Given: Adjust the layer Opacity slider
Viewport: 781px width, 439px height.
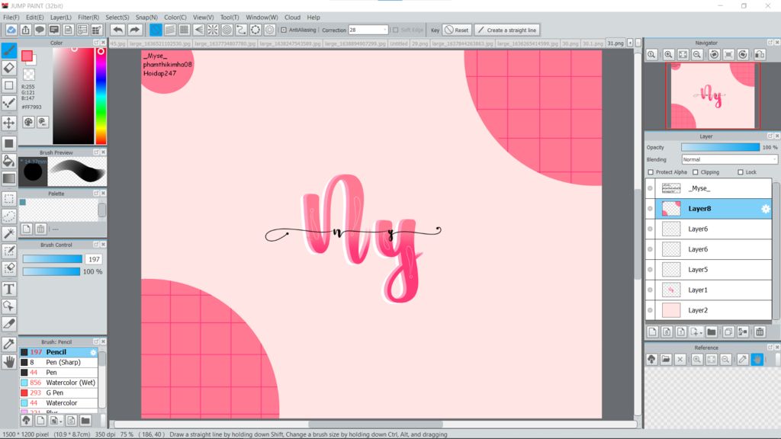Looking at the screenshot, I should 720,147.
